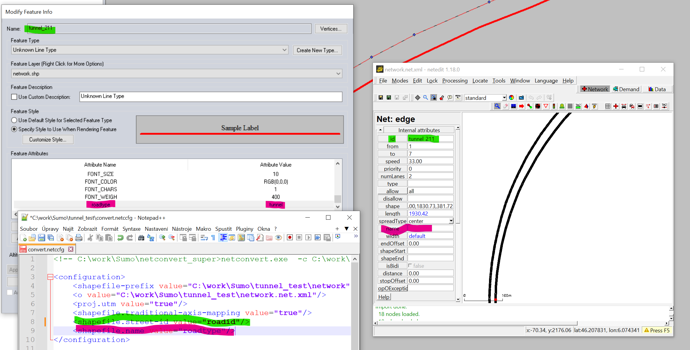Expand the Notepad++ toolbar overflow chevron

pyautogui.click(x=356, y=236)
